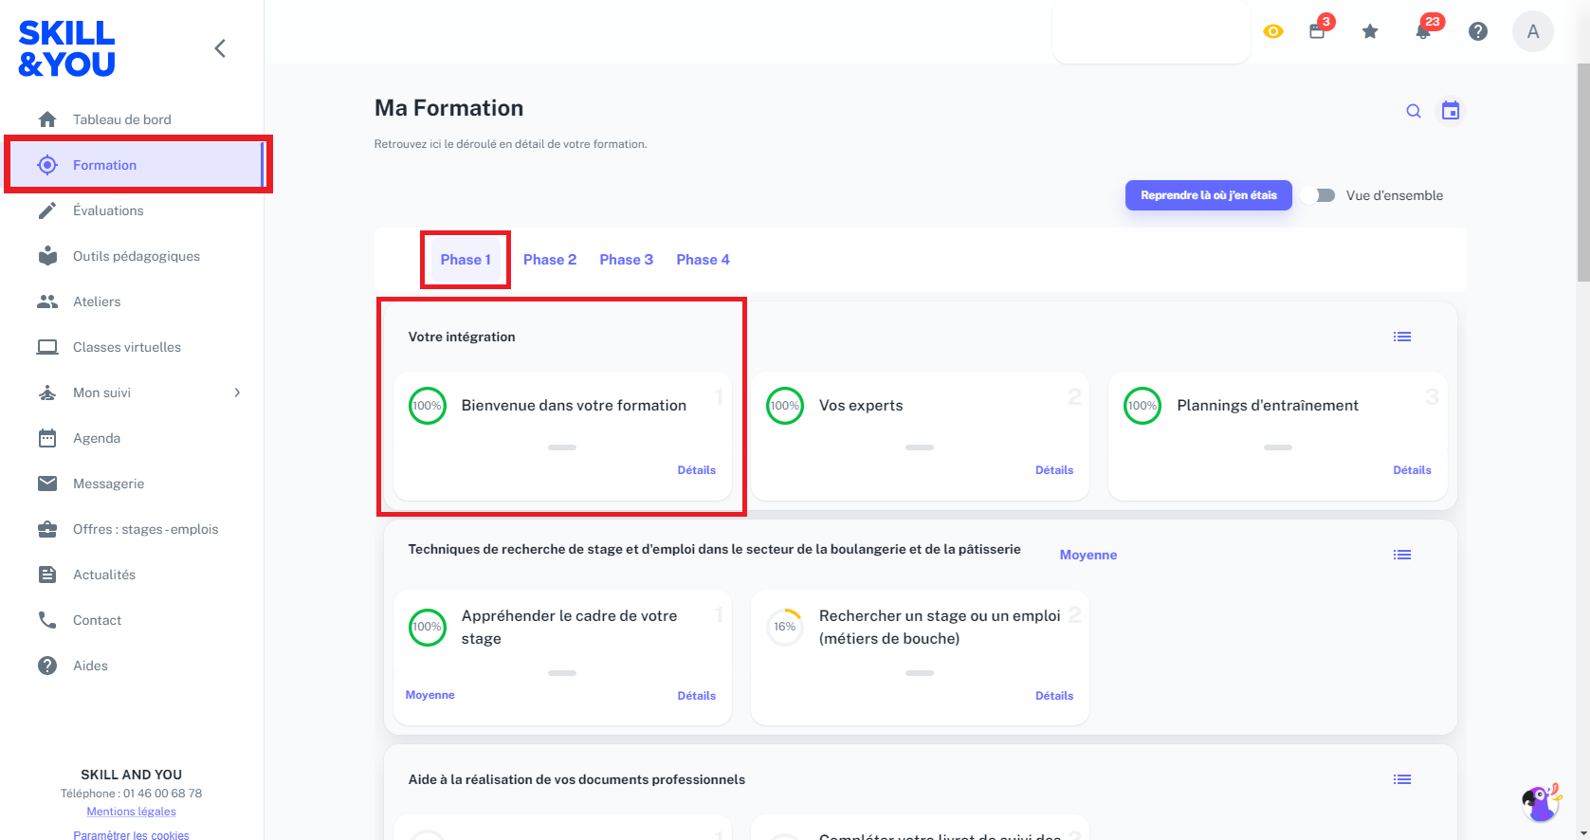Open list menu for Aide à la réalisation
Viewport: 1590px width, 840px height.
click(x=1402, y=779)
